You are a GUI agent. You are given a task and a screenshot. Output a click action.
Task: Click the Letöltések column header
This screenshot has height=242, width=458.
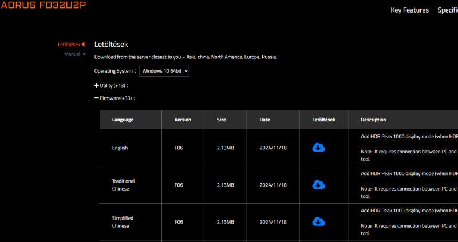click(x=323, y=120)
